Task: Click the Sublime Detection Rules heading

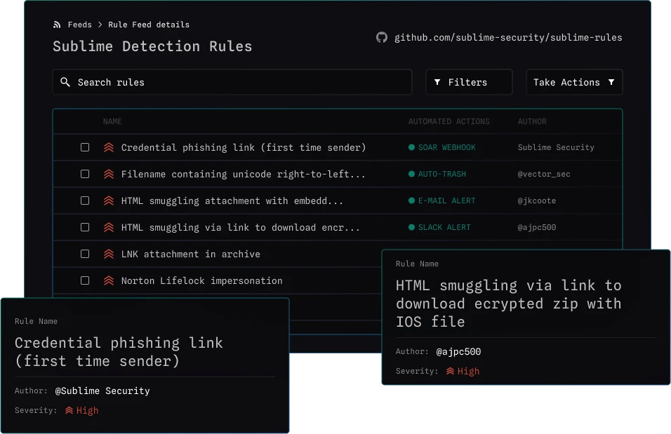Action: pyautogui.click(x=152, y=46)
